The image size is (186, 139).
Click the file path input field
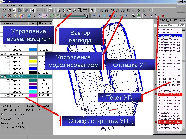coord(169,25)
